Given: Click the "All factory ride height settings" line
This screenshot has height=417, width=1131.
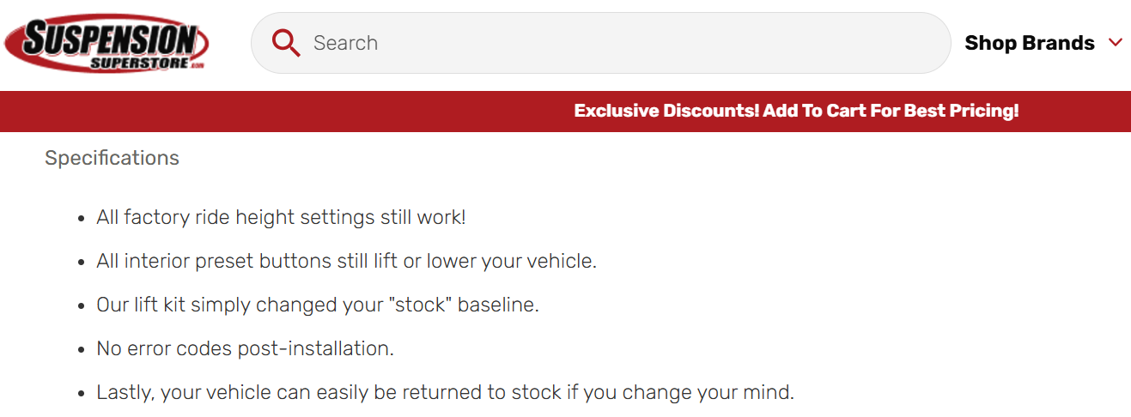Looking at the screenshot, I should (x=281, y=217).
